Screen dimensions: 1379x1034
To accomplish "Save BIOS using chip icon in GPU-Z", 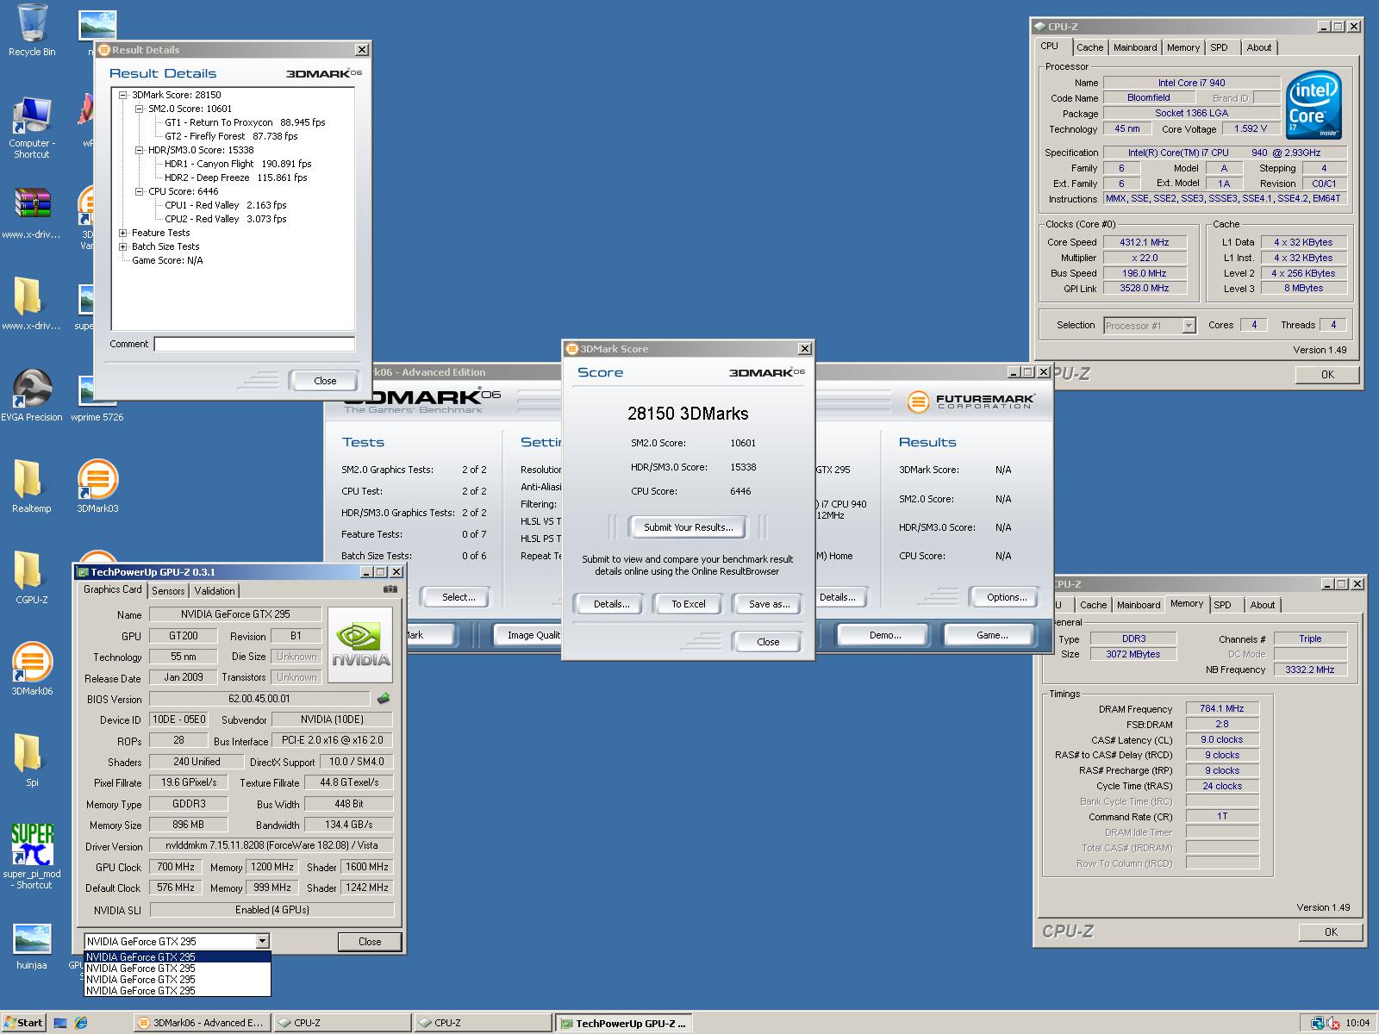I will (x=384, y=699).
